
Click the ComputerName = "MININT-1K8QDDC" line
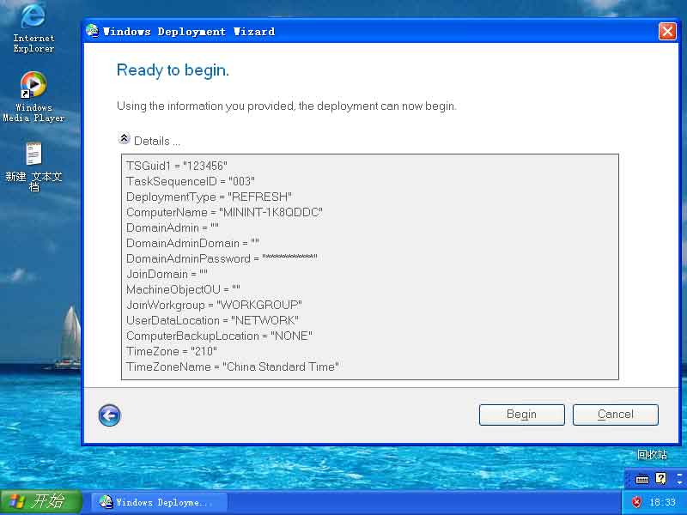point(224,212)
